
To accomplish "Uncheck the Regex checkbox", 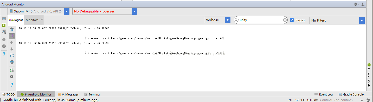I will pyautogui.click(x=292, y=20).
